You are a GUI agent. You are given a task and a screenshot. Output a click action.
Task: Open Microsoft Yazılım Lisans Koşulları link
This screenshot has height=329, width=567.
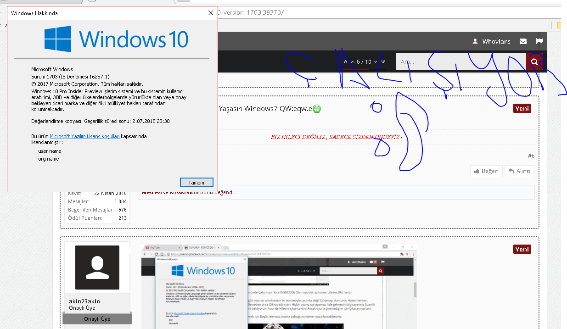[x=84, y=136]
